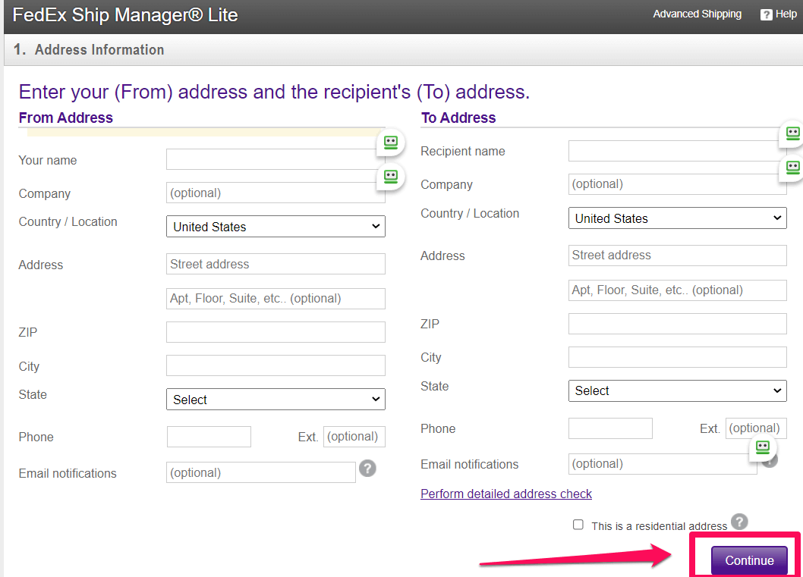Click the To phone Ext. field
803x577 pixels.
756,428
